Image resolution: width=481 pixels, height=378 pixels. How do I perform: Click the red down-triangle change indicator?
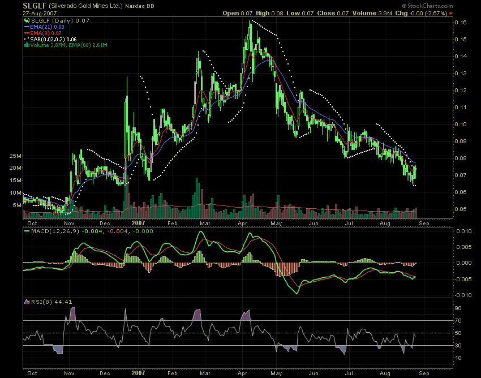[x=450, y=14]
